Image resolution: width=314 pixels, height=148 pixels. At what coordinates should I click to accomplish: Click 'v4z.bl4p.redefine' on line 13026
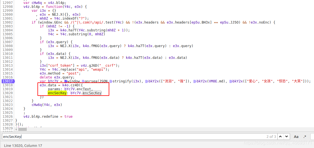point(41,117)
